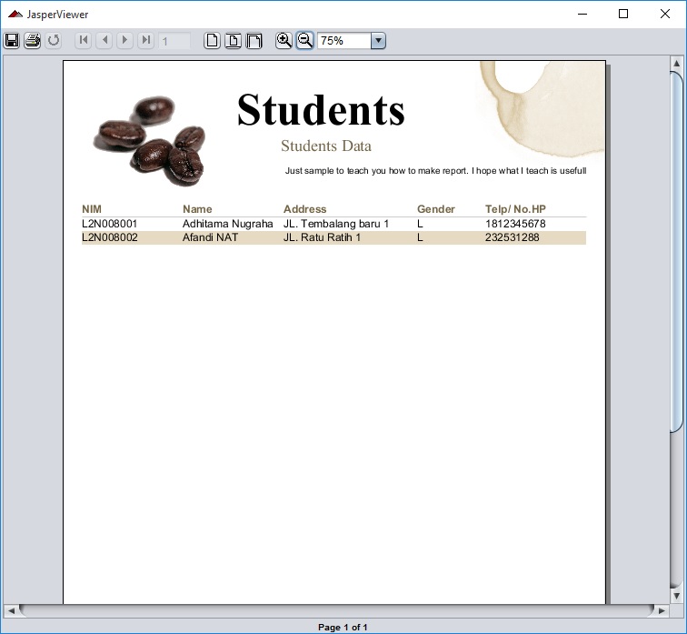
Task: Select the Fit Page view icon
Action: 233,40
